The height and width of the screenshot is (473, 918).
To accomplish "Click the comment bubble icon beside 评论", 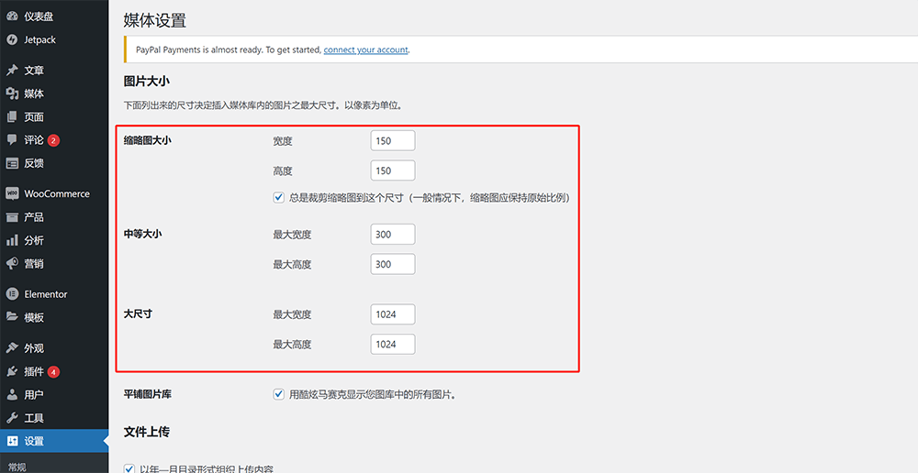I will pyautogui.click(x=12, y=139).
